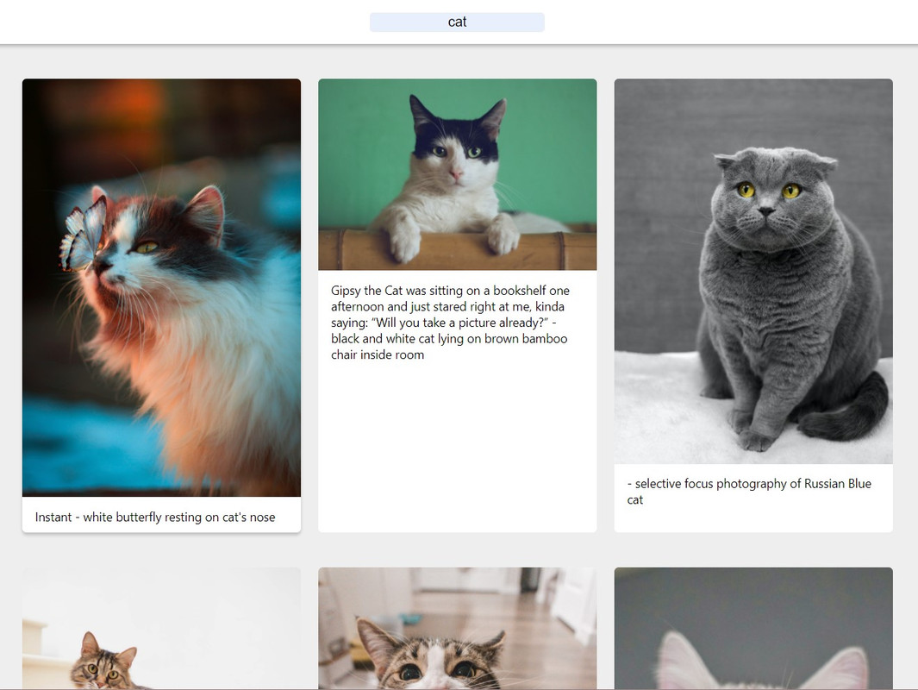The height and width of the screenshot is (690, 918).
Task: Click the "Gipsy the Cat was sitting" description text
Action: click(450, 323)
